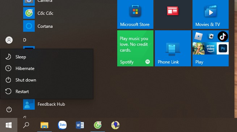Click the Windows Start button
This screenshot has width=237, height=132.
pos(9,125)
